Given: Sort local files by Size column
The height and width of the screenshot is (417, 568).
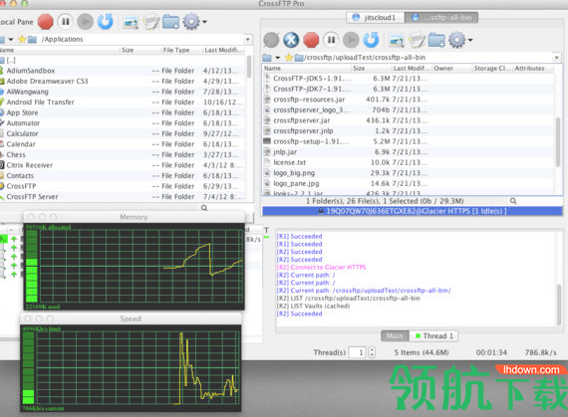Looking at the screenshot, I should 140,50.
